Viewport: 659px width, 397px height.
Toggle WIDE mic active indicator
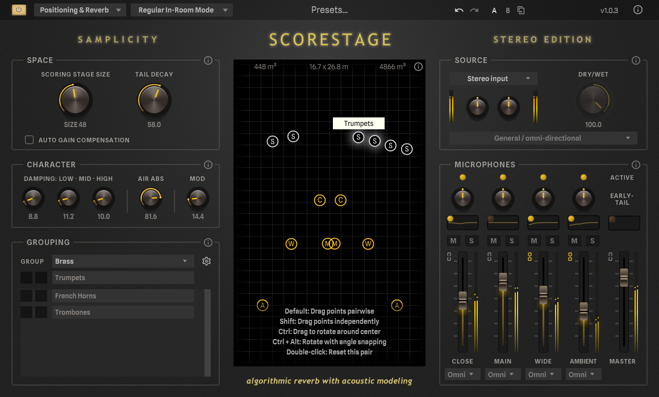543,177
